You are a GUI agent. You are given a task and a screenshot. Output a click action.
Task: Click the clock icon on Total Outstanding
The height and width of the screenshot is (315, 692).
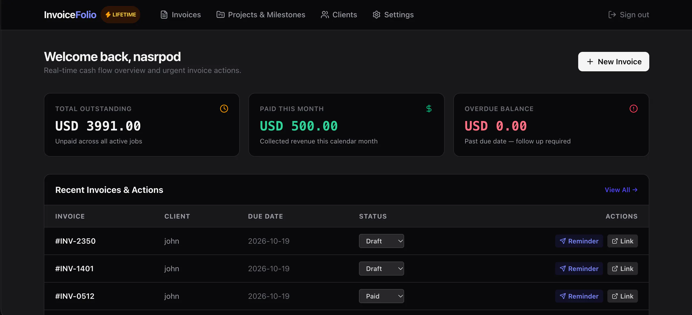(224, 109)
